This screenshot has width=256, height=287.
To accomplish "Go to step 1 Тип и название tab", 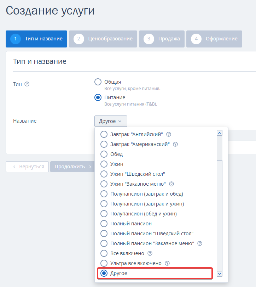I will [36, 39].
